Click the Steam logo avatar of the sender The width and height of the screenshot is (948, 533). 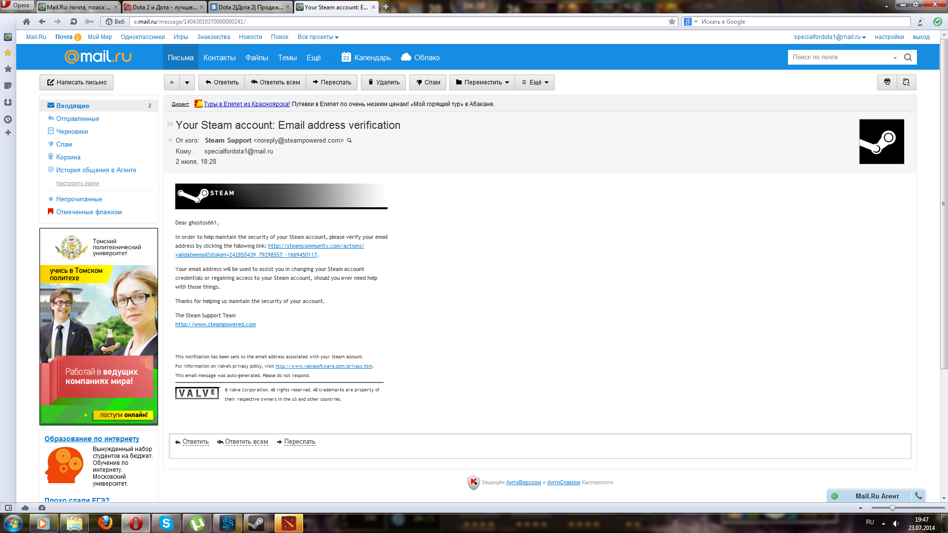881,142
